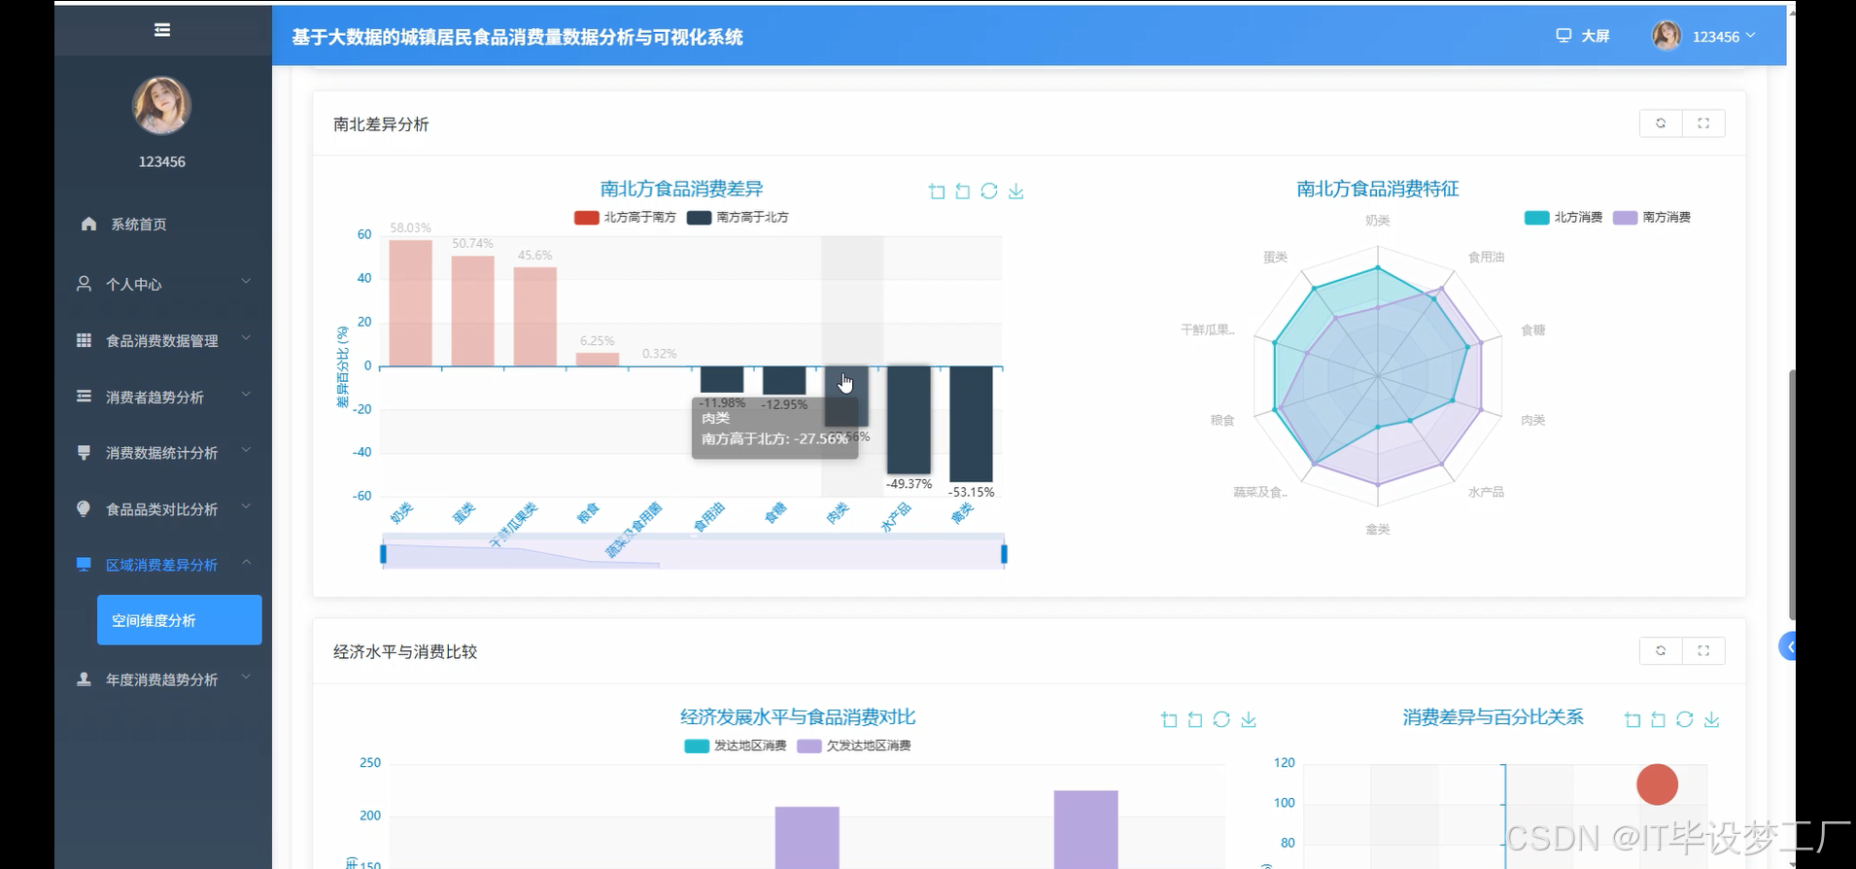The width and height of the screenshot is (1856, 869).
Task: Collapse sidebar with the hamburger menu icon
Action: (162, 30)
